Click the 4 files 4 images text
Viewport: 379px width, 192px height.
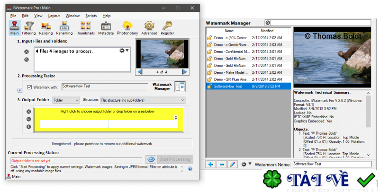tap(64, 51)
